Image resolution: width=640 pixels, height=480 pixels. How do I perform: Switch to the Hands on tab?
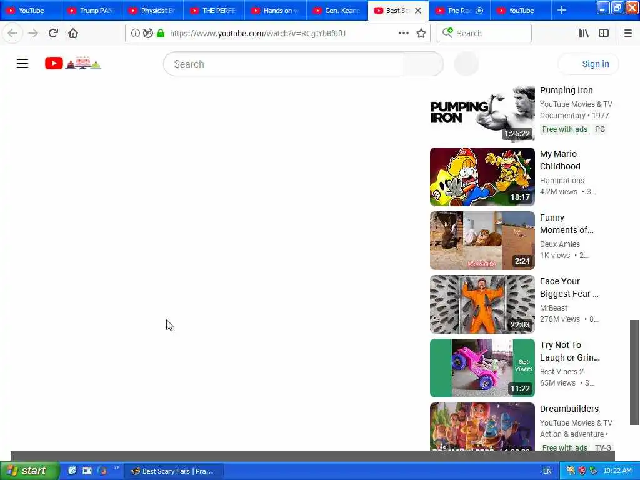coord(276,11)
